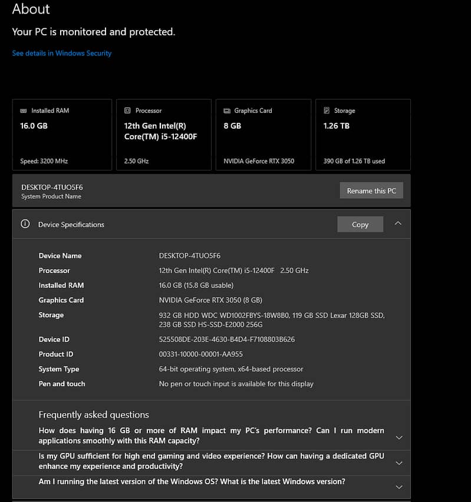The image size is (471, 502).
Task: Click the Frequently asked questions heading
Action: 94,415
